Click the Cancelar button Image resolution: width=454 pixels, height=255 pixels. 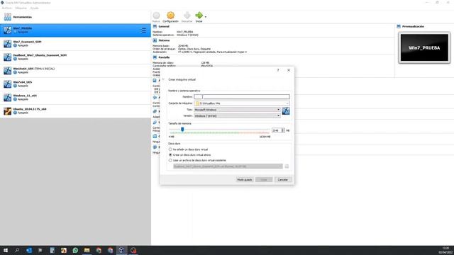pos(283,179)
